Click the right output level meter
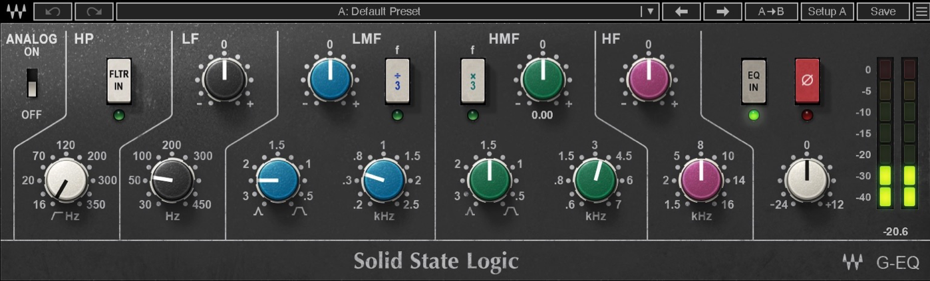The height and width of the screenshot is (281, 930). [x=909, y=133]
